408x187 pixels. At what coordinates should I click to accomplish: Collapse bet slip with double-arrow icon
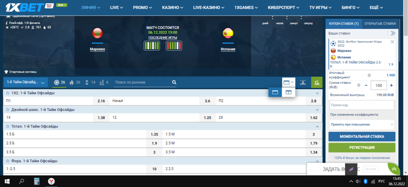coord(393,33)
